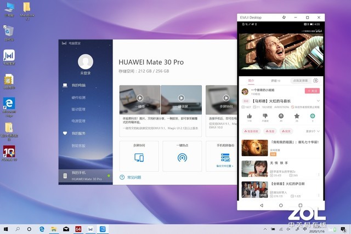Open the PC Manager desktop shortcut
Screen dimensions: 351x234
coord(9,57)
